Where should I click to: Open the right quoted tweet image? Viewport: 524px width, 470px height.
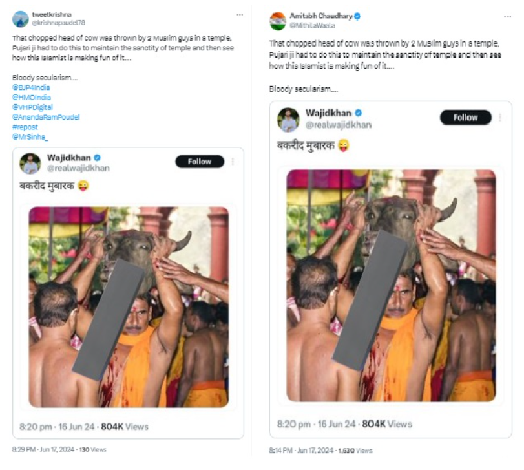pyautogui.click(x=391, y=285)
